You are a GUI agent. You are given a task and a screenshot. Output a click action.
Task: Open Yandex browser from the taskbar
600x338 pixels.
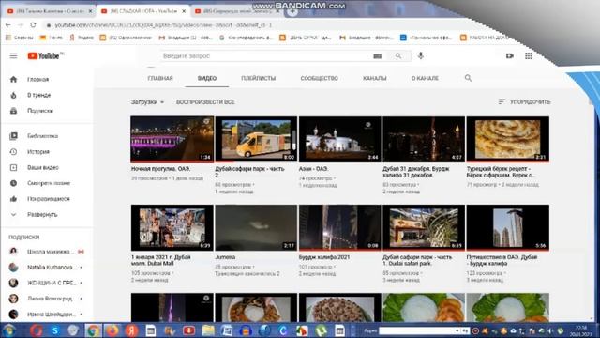(x=131, y=330)
